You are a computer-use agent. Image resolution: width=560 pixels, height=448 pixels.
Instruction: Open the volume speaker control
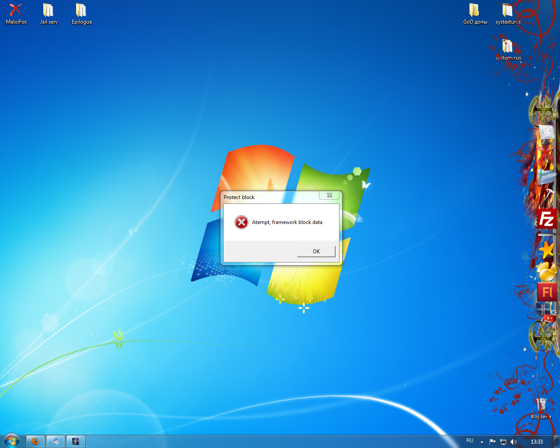pyautogui.click(x=514, y=442)
